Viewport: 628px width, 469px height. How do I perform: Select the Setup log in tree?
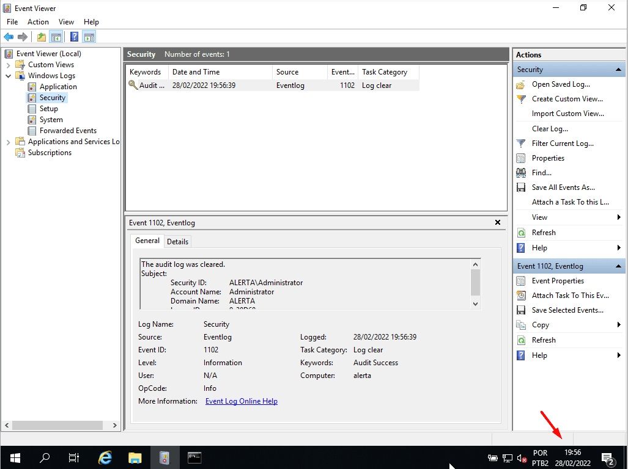pyautogui.click(x=48, y=109)
